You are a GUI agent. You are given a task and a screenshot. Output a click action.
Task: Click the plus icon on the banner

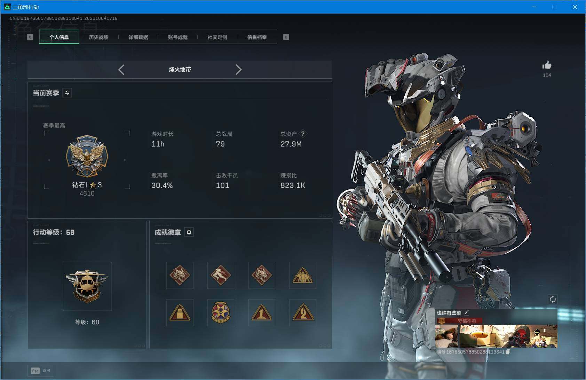[x=537, y=332]
